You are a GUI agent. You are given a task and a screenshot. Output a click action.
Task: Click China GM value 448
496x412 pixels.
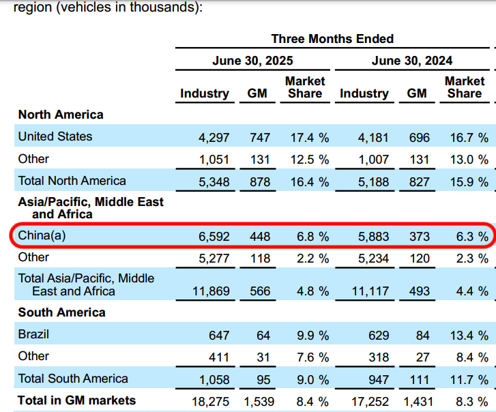pos(259,237)
